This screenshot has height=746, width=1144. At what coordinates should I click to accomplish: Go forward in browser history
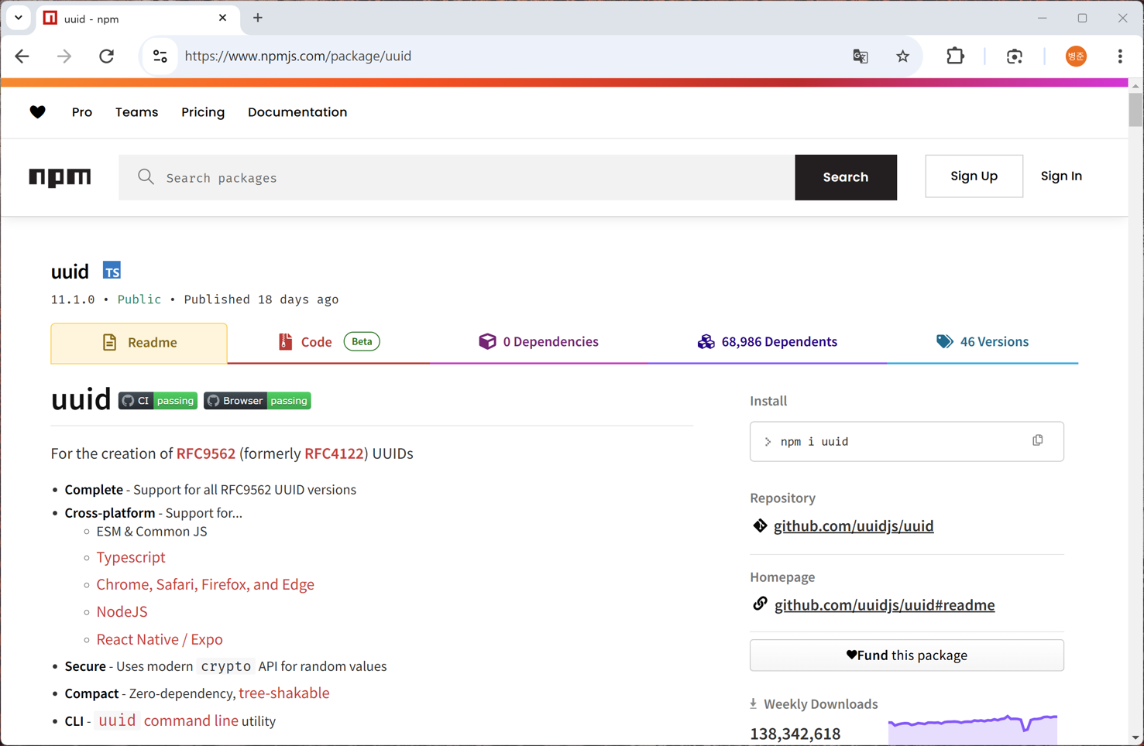64,56
